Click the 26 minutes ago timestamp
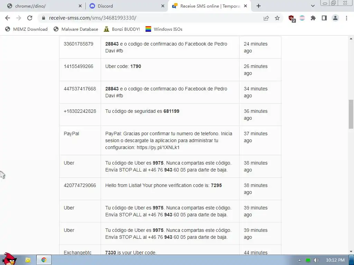The image size is (354, 265). click(255, 70)
